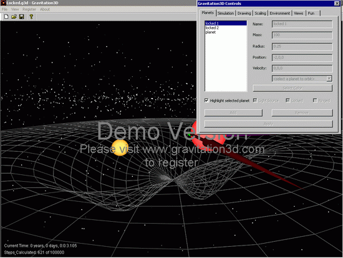The image size is (343, 258).
Task: Toggle Highlight selected planet checkbox
Action: click(x=206, y=101)
